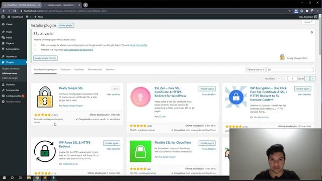The height and width of the screenshot is (181, 322).
Task: Install Flexible SSL for CloudFlare plugin
Action: [207, 143]
